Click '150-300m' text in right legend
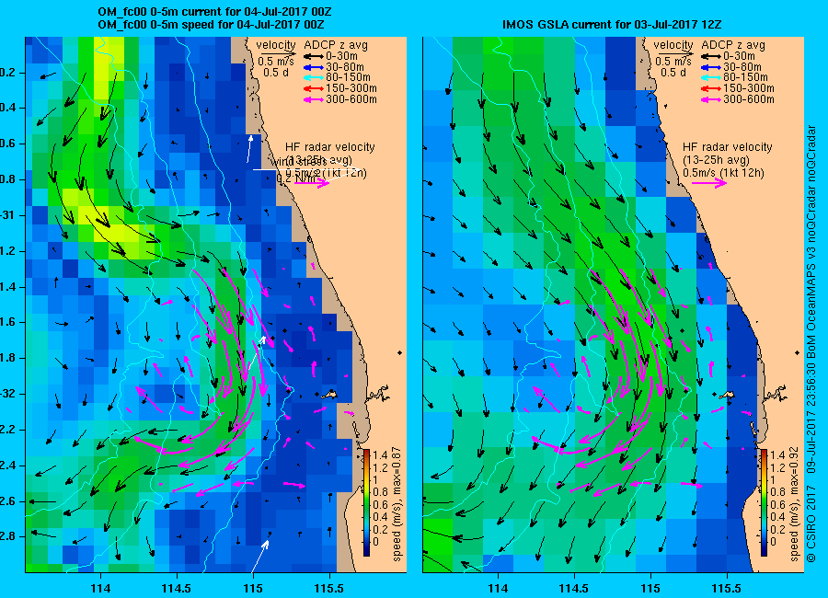Viewport: 828px width, 598px height. (x=749, y=88)
